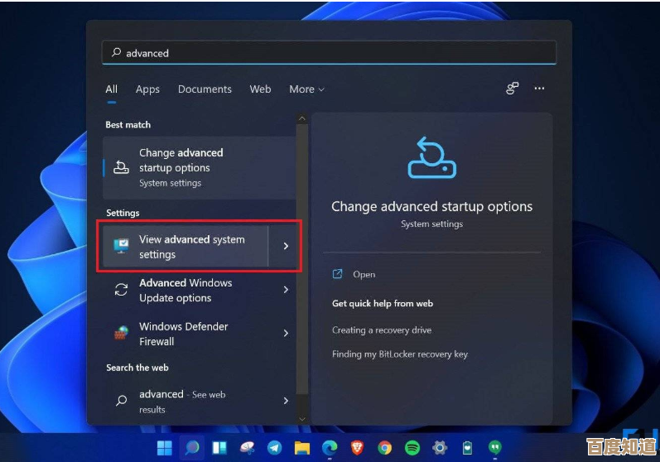Click the Settings section heading
Screen dimensions: 660x462
tap(123, 213)
